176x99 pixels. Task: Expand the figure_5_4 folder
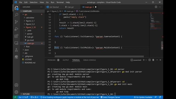(30, 24)
